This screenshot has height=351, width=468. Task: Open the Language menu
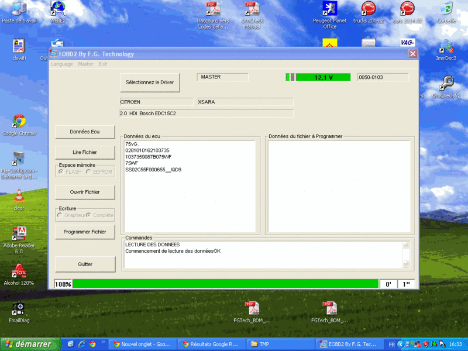[62, 64]
